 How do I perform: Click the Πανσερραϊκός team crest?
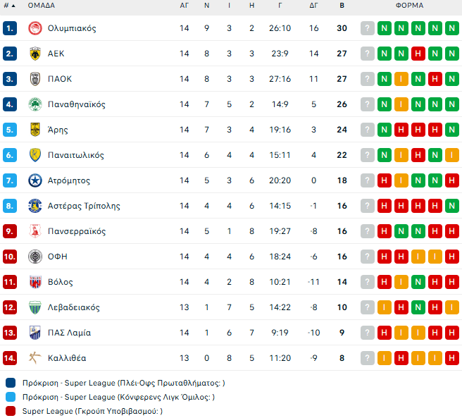coord(35,231)
